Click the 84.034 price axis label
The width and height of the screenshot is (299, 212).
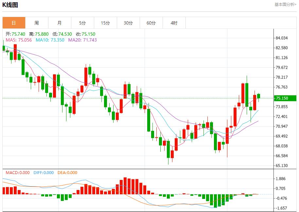(282, 38)
